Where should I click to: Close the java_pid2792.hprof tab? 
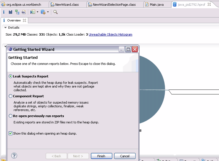(x=209, y=5)
